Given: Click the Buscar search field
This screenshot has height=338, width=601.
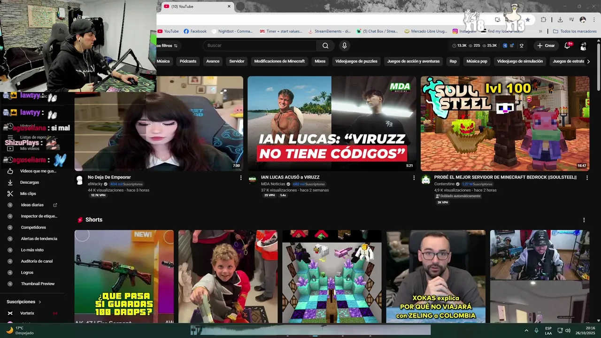Looking at the screenshot, I should tap(260, 46).
